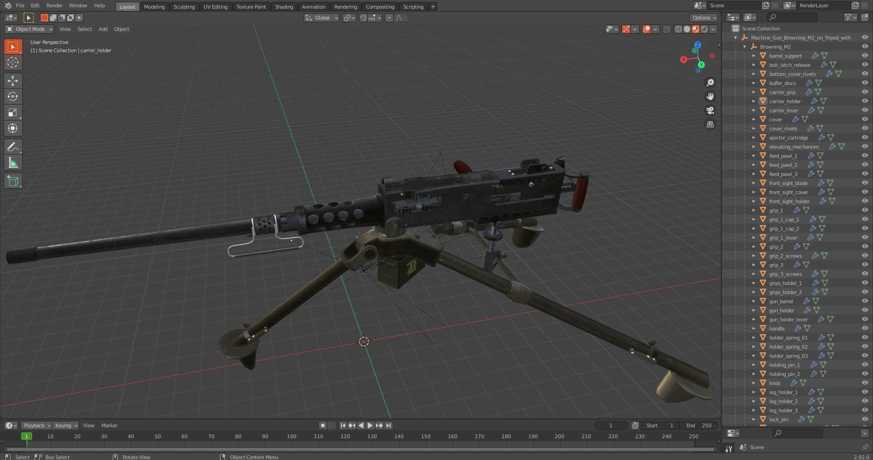
Task: Click the zoom magnifier viewport icon
Action: tap(710, 83)
